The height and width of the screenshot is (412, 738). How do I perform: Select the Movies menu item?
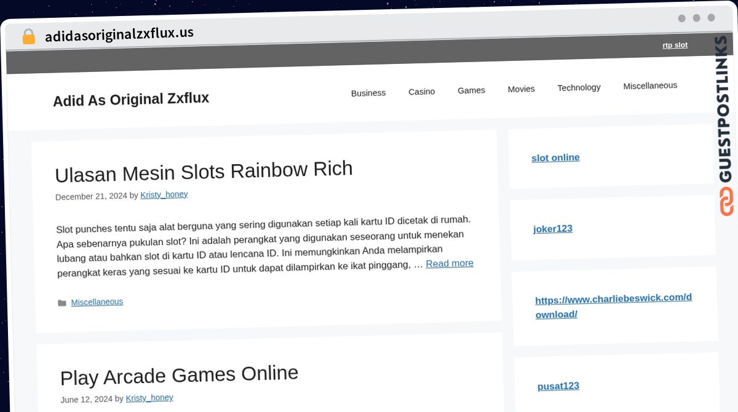(521, 89)
